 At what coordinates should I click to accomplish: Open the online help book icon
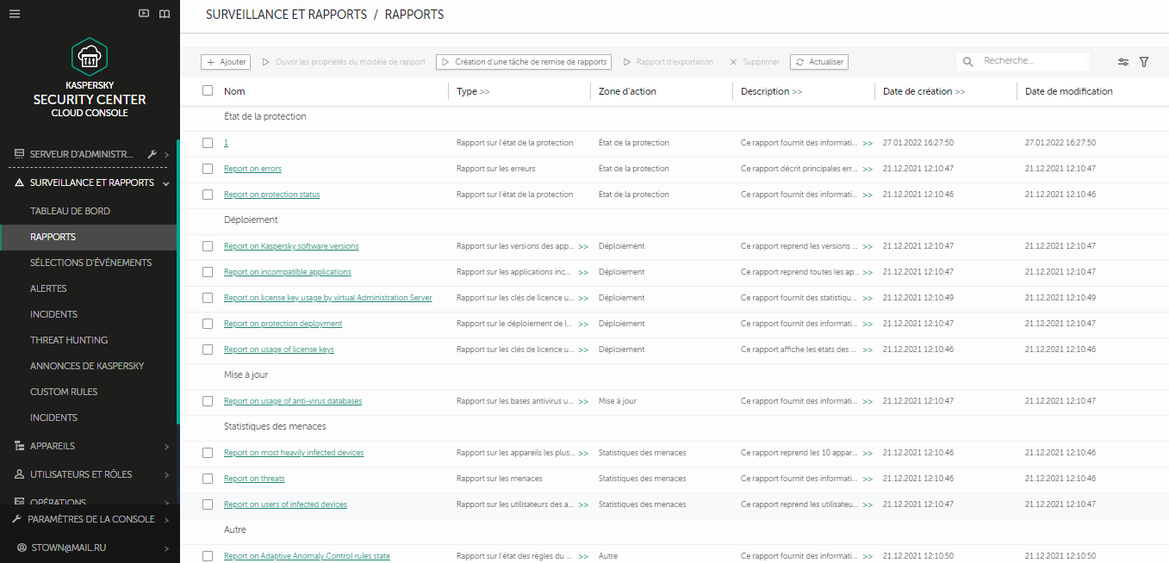tap(164, 13)
